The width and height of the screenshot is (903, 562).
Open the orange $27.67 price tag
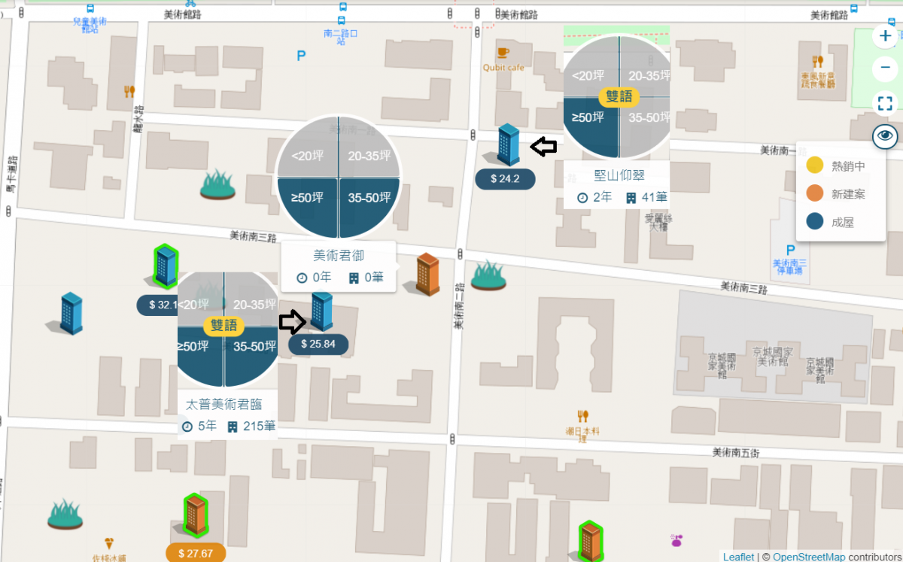click(x=196, y=553)
